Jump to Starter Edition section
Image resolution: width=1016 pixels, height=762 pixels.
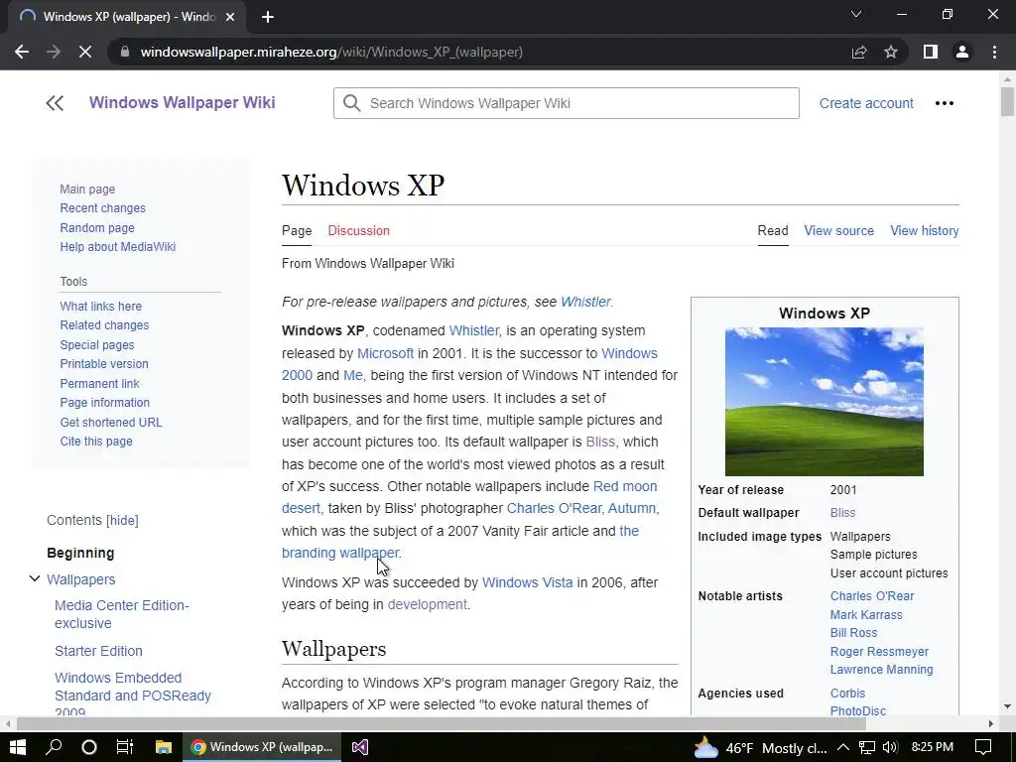pyautogui.click(x=98, y=651)
